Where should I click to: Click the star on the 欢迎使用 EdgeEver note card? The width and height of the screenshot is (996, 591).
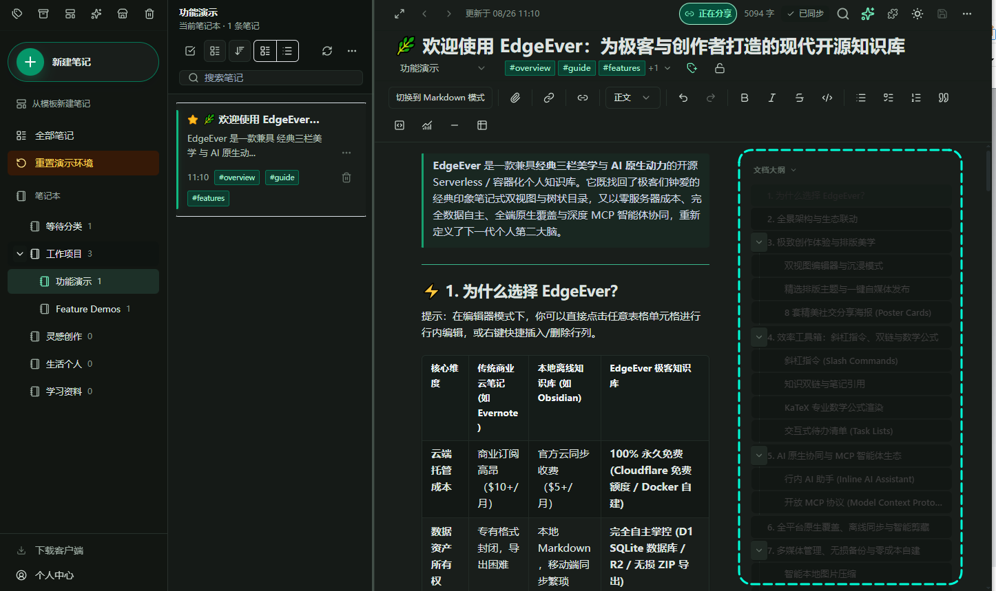click(x=193, y=120)
